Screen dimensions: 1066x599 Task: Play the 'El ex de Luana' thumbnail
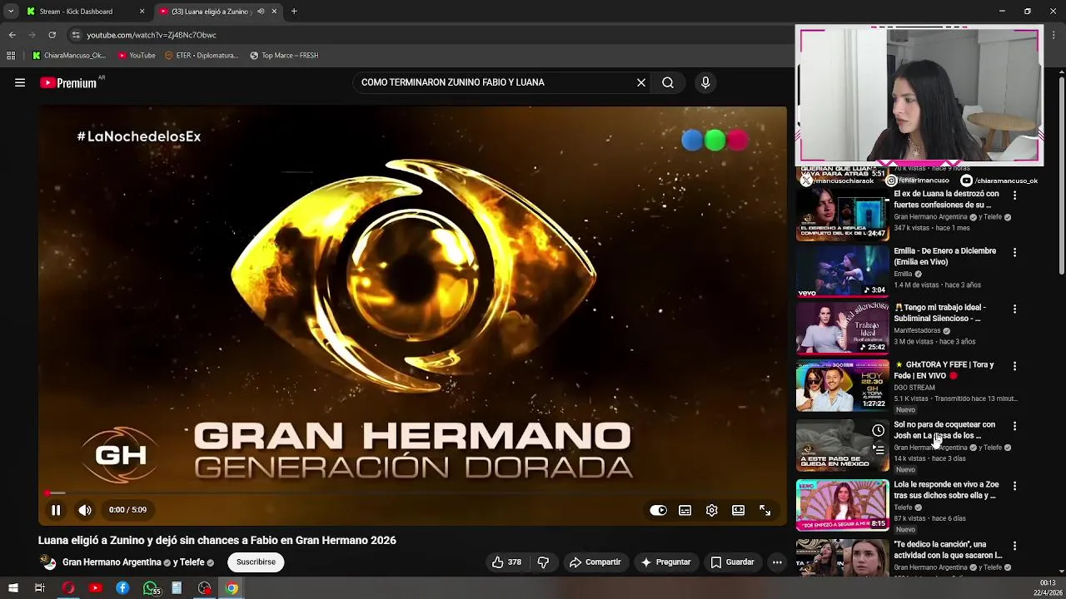coord(842,215)
